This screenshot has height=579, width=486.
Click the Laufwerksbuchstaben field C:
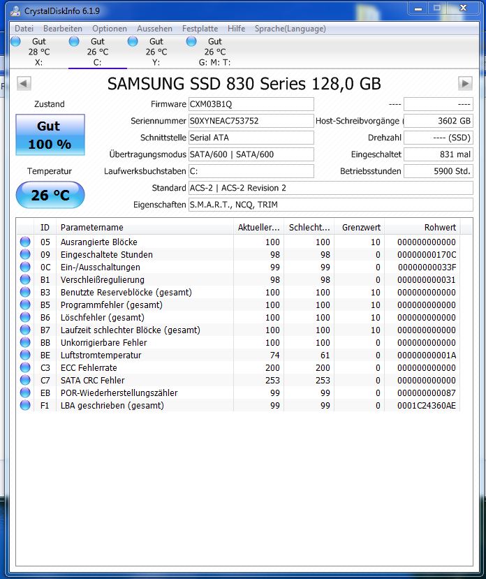251,171
